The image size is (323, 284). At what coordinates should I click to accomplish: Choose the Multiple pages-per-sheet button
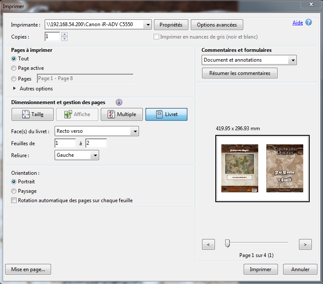122,114
